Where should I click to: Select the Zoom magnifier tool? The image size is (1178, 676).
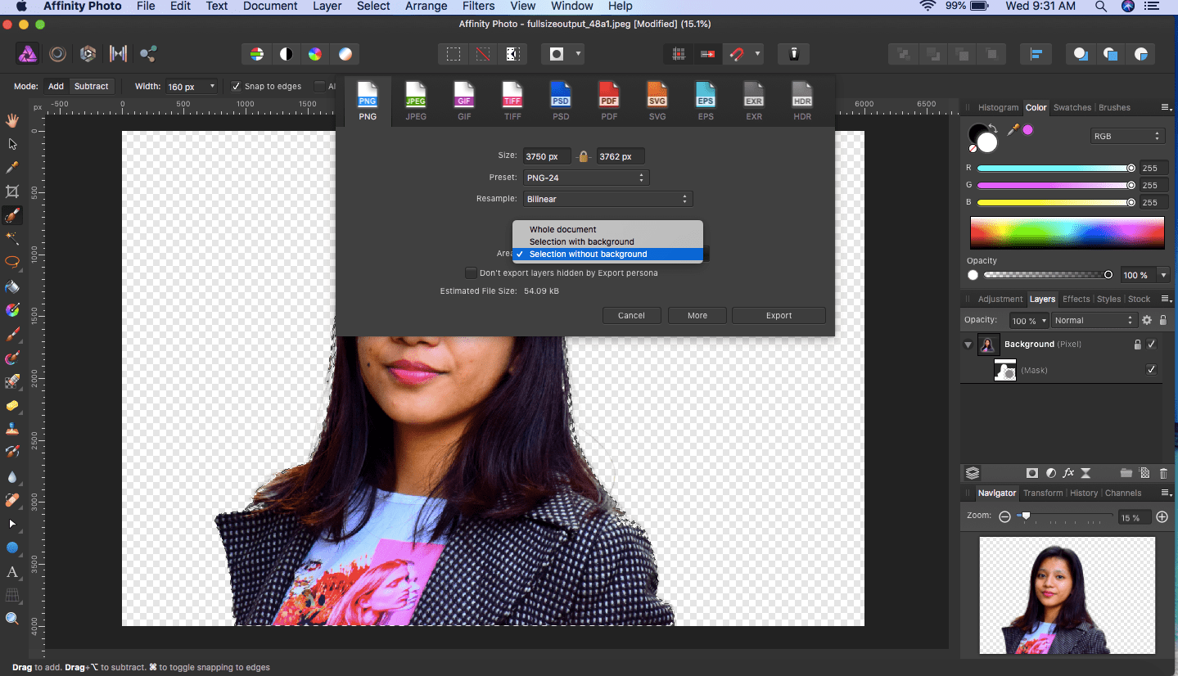[x=12, y=619]
